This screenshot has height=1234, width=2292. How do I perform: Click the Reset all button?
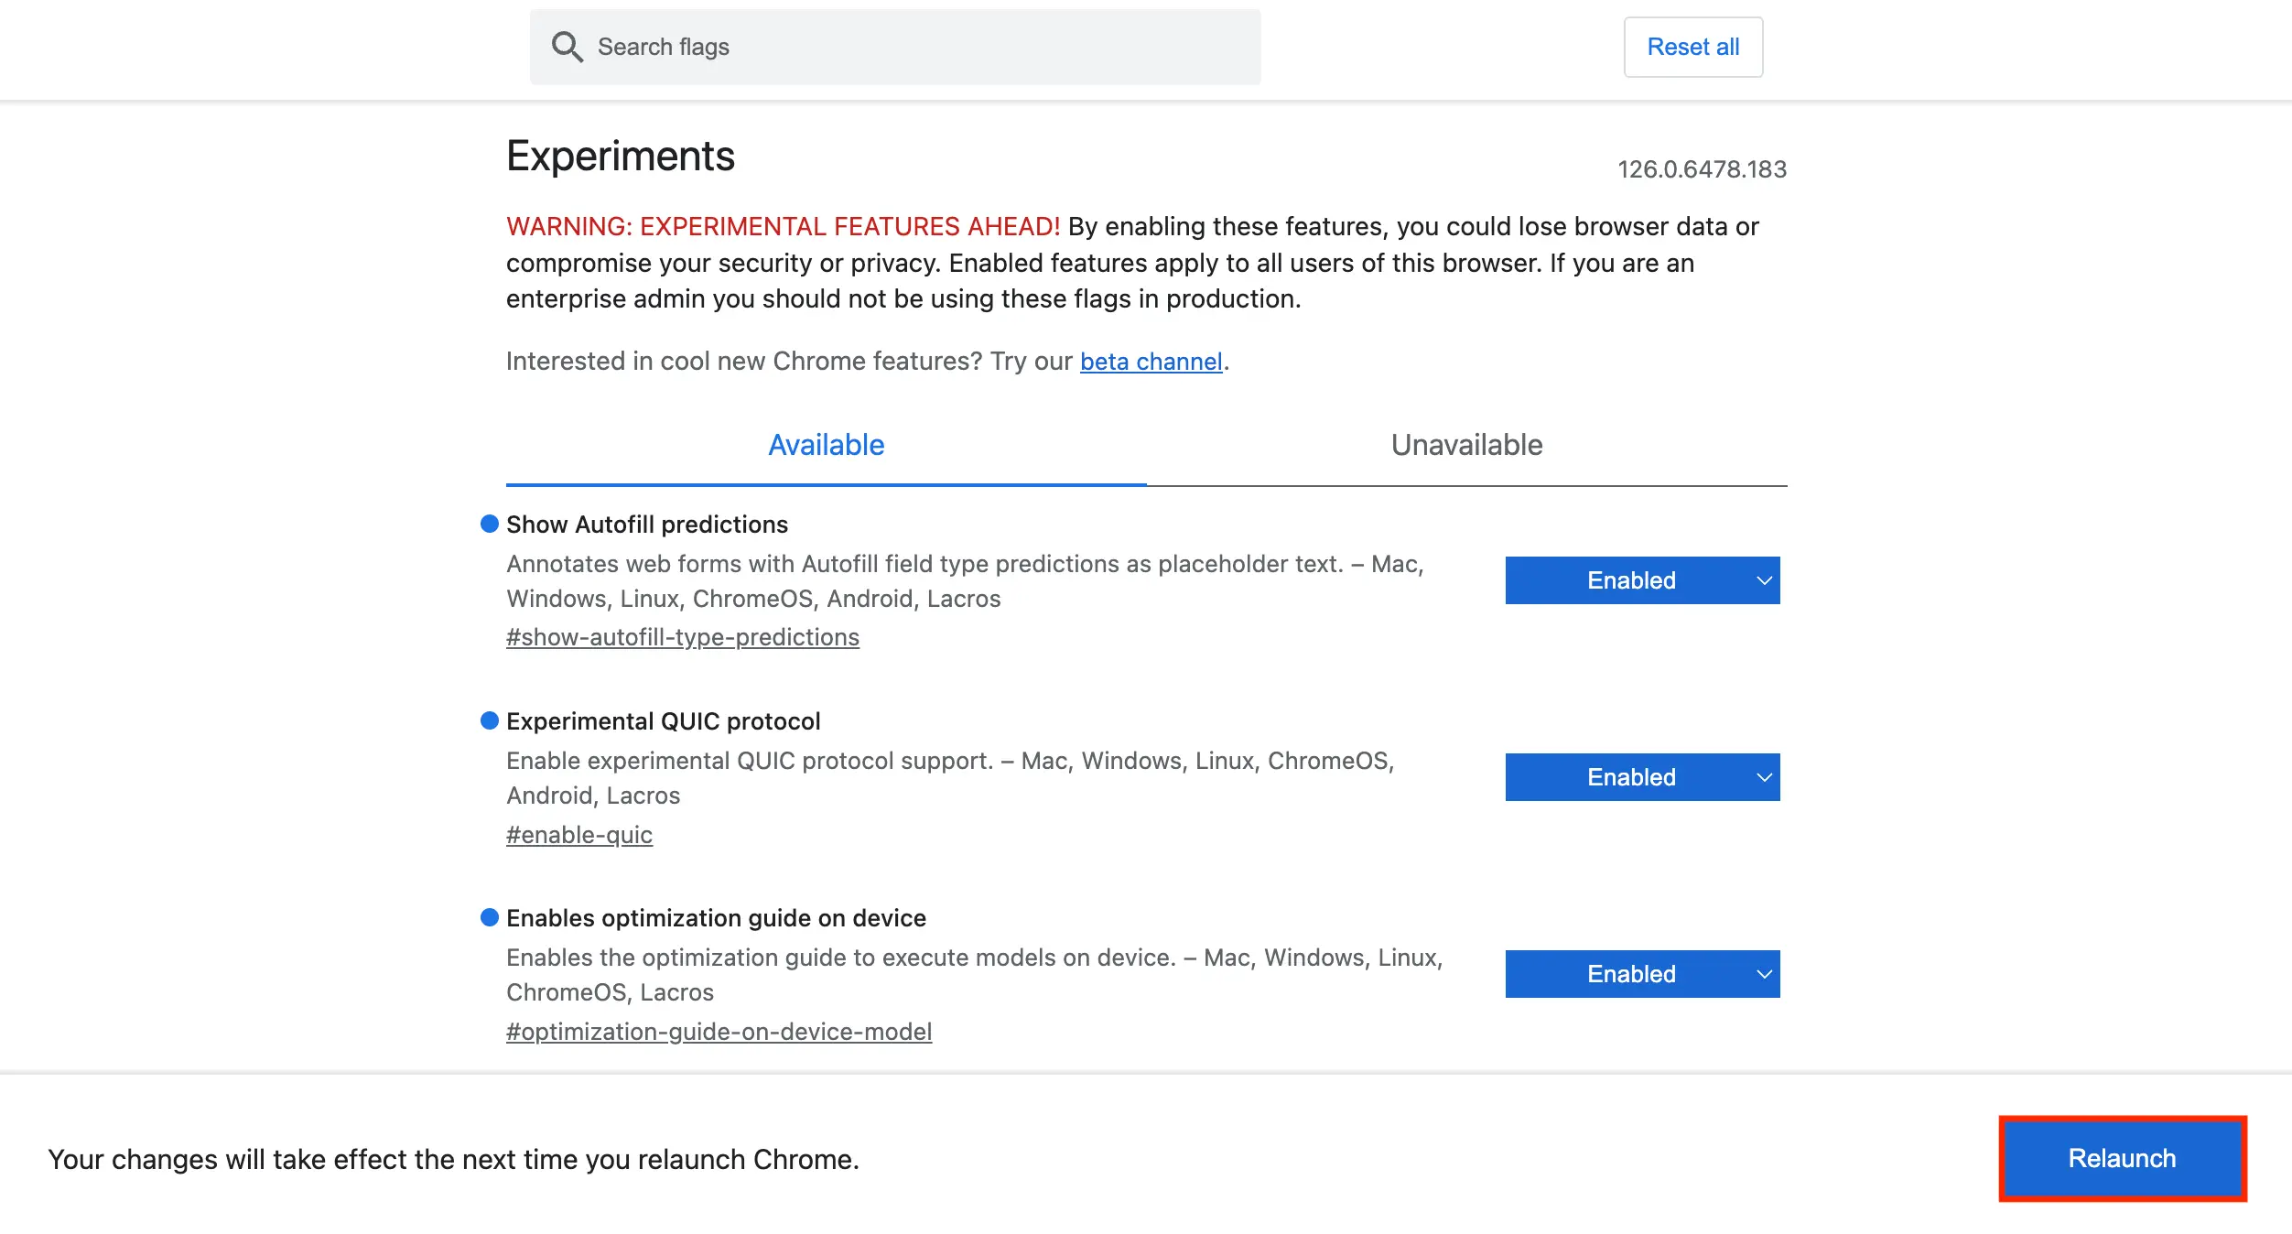click(1692, 47)
